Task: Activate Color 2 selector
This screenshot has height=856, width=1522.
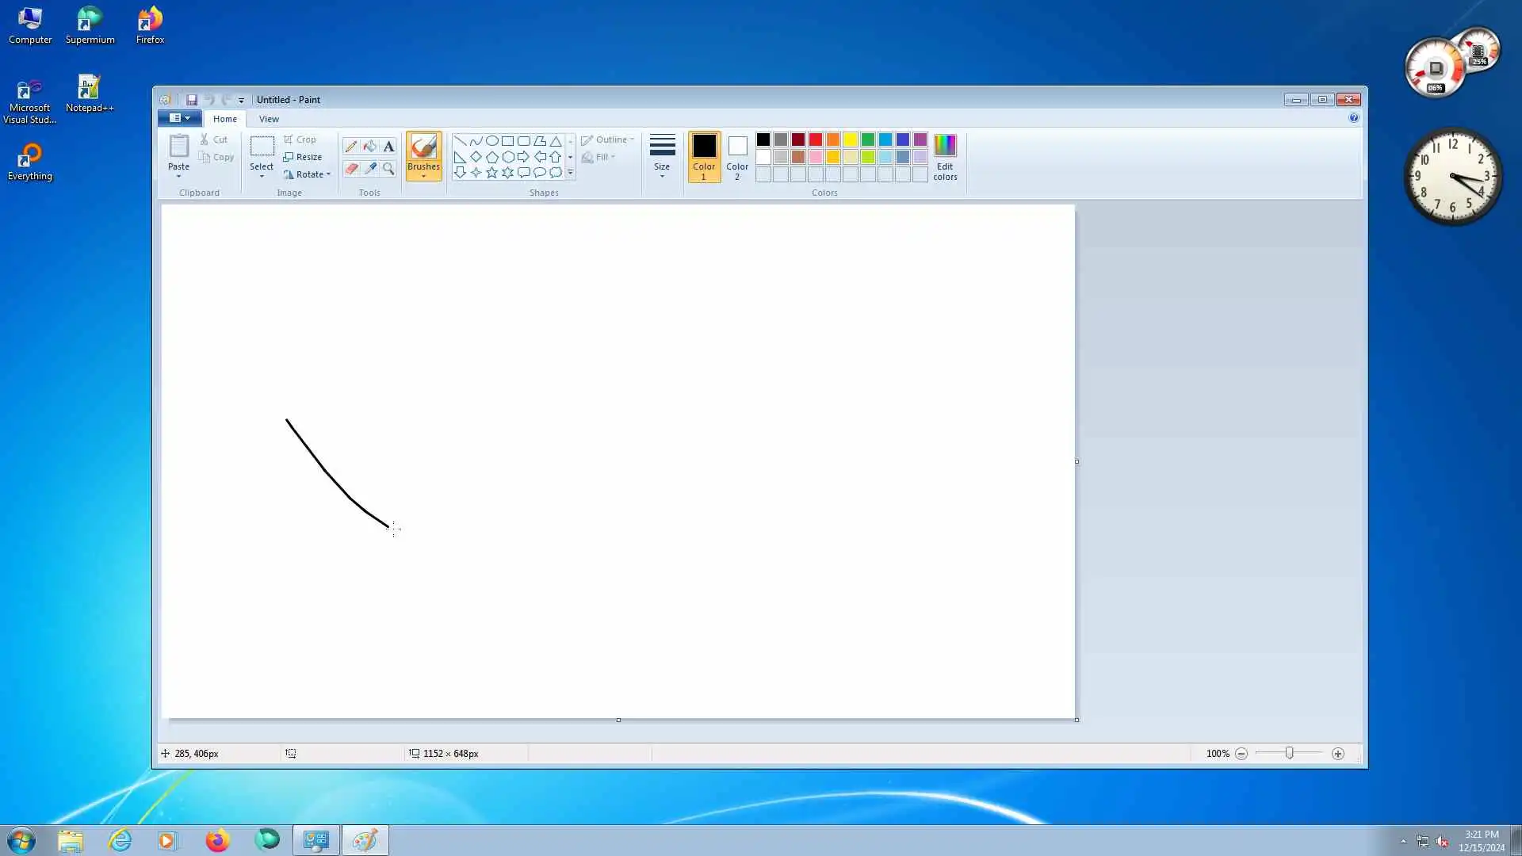Action: click(x=736, y=157)
